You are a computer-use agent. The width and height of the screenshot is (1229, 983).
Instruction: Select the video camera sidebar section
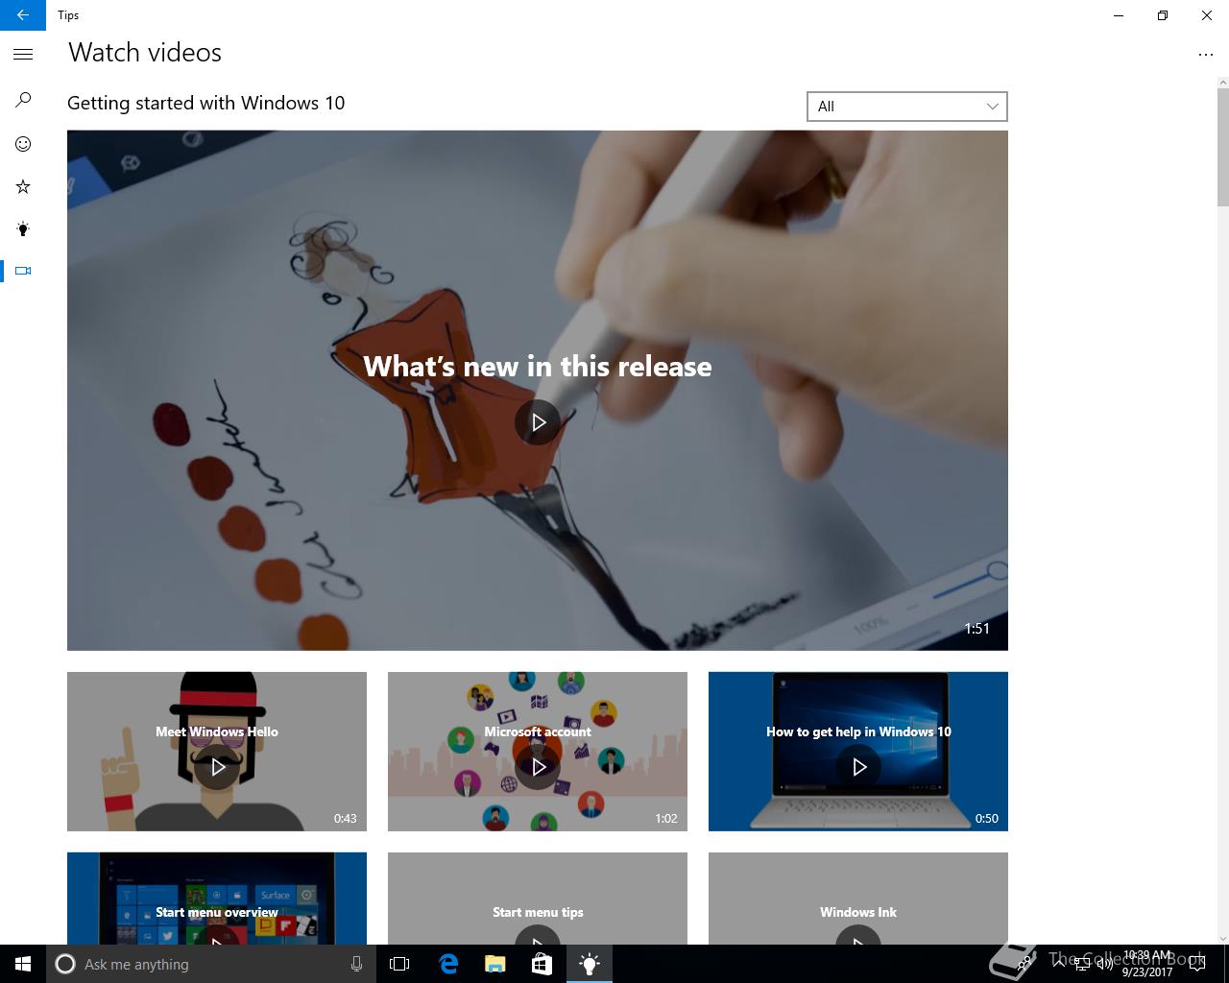point(23,271)
